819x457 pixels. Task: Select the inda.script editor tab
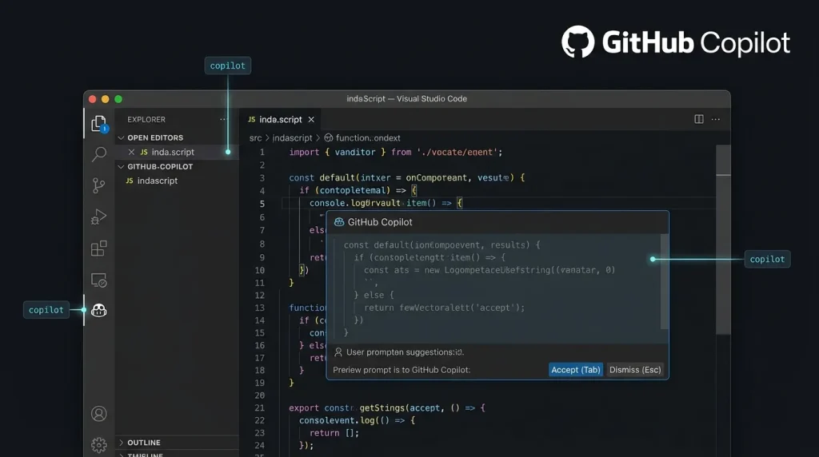[281, 120]
